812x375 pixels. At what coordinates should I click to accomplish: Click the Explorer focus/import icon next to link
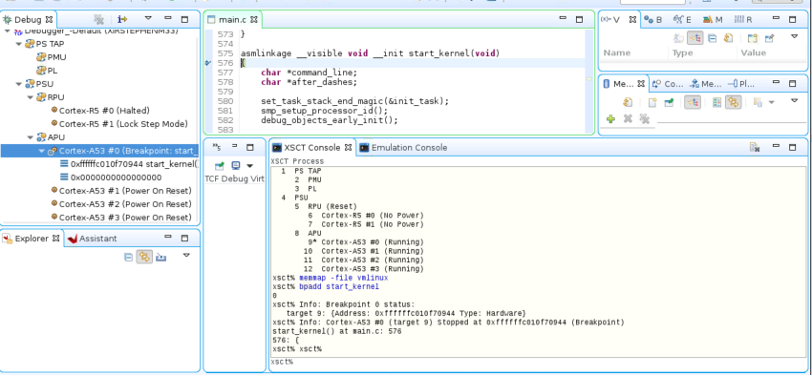click(x=161, y=257)
